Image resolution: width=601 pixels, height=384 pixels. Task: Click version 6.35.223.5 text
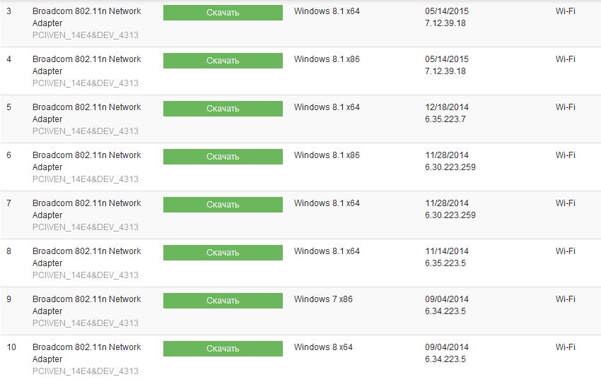coord(445,263)
